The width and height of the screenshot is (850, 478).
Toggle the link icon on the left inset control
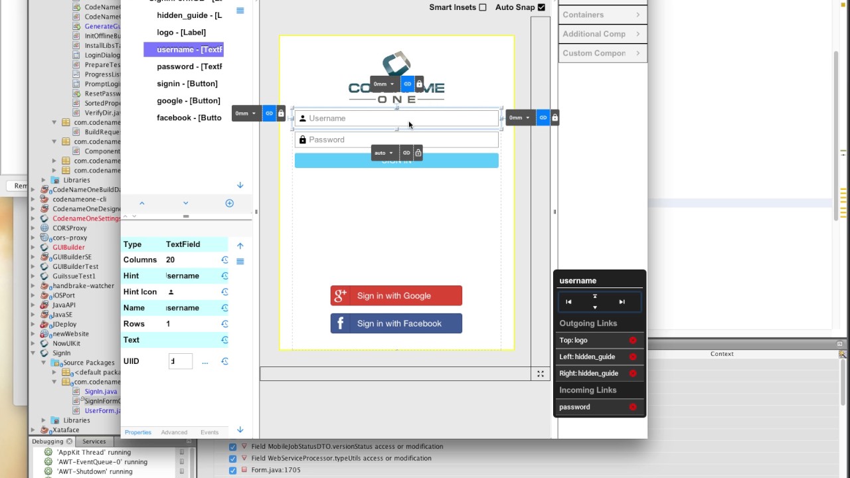point(269,114)
